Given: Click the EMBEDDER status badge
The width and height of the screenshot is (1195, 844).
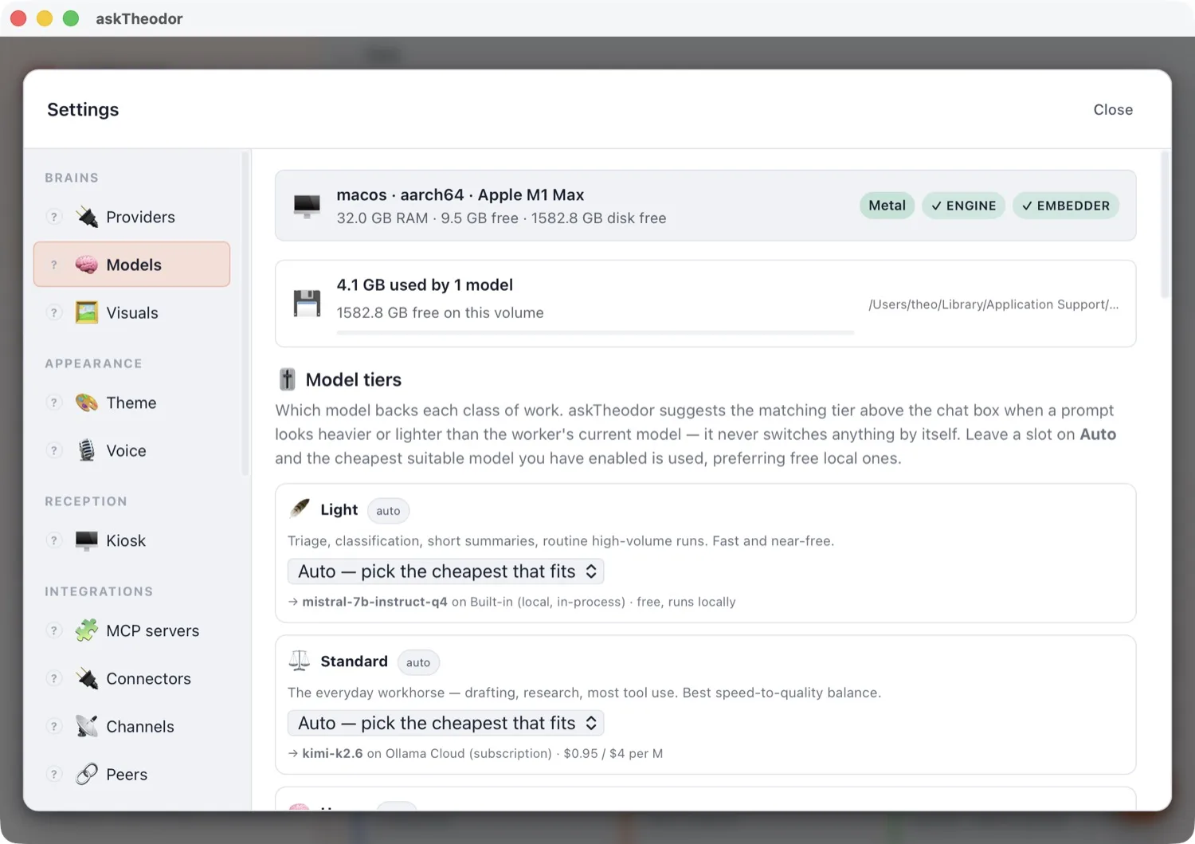Looking at the screenshot, I should tap(1066, 206).
